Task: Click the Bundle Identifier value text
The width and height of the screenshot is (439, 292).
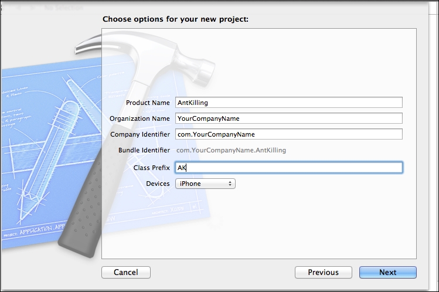Action: [x=232, y=150]
